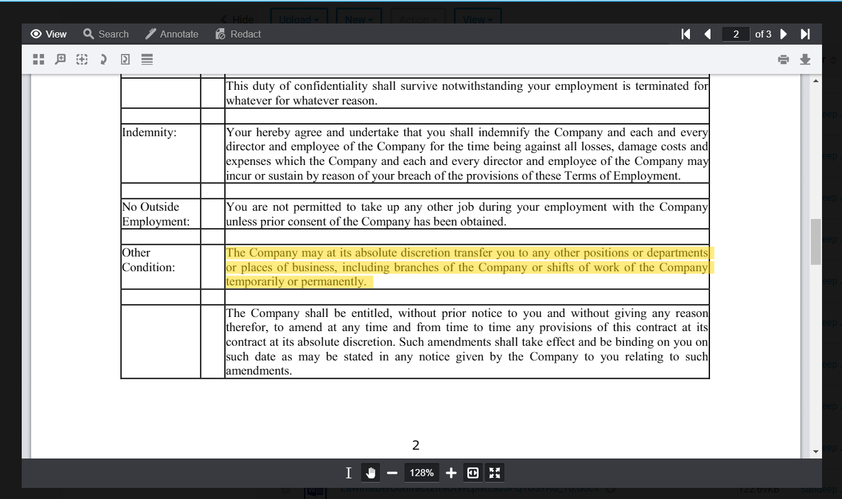The image size is (842, 499).
Task: Toggle the text selection cursor tool
Action: (x=348, y=473)
